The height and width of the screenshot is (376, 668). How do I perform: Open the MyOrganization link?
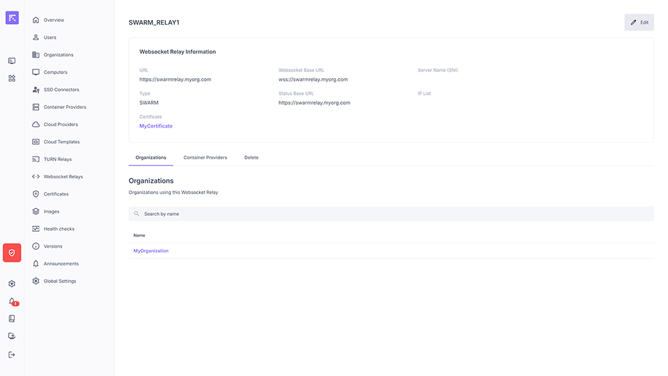click(x=151, y=251)
